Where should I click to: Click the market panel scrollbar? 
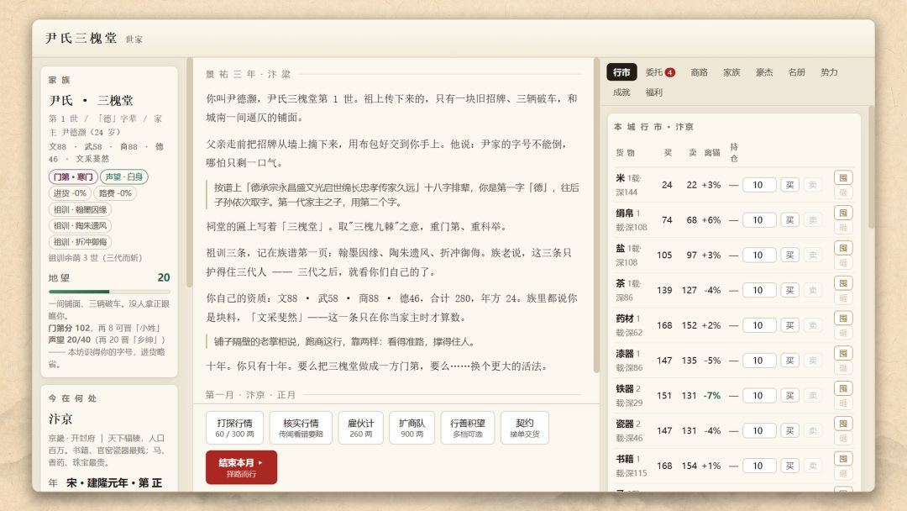871,168
